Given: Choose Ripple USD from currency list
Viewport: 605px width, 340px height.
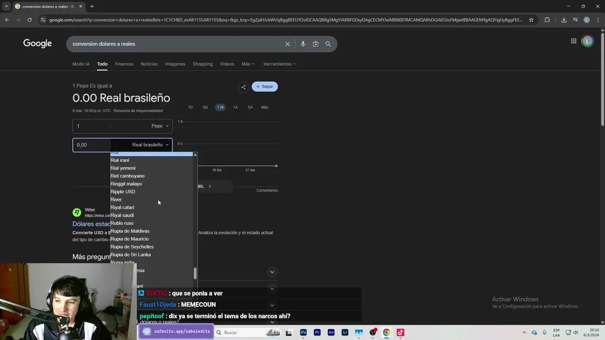Looking at the screenshot, I should [x=152, y=192].
